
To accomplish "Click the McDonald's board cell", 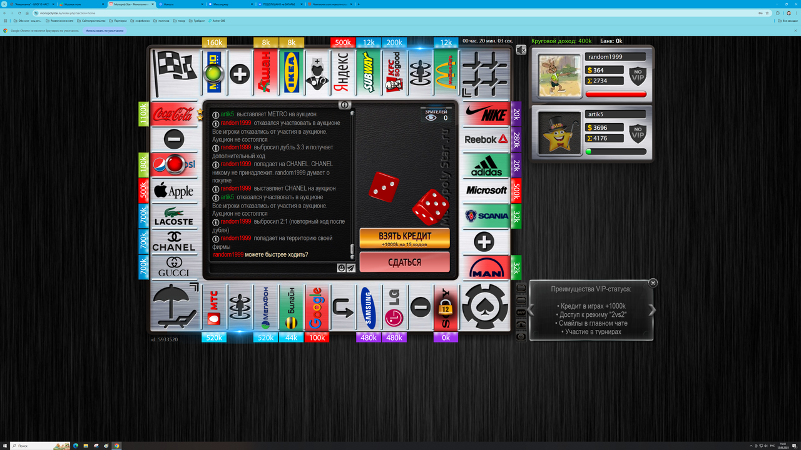I will pyautogui.click(x=445, y=71).
